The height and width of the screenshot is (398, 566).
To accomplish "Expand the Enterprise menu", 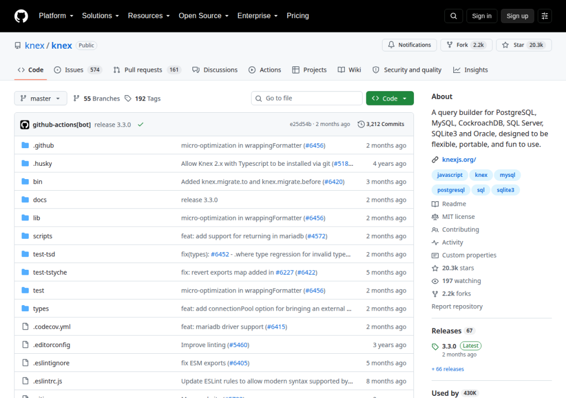I will [x=258, y=16].
